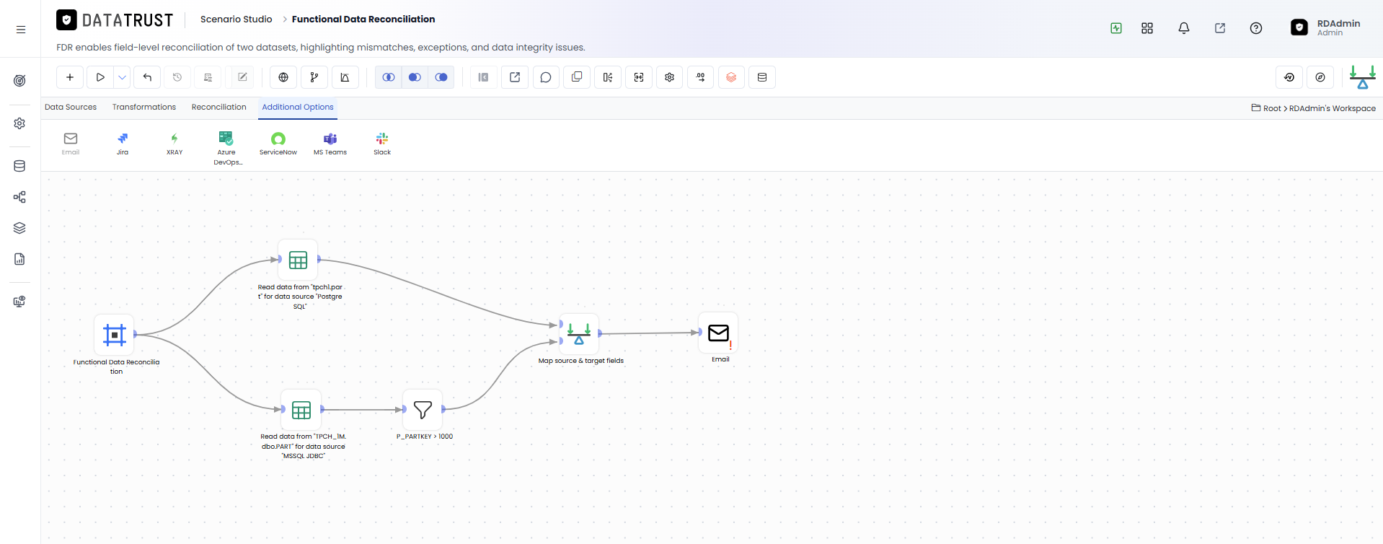The image size is (1383, 544).
Task: Select the Jira component in palette
Action: coord(123,143)
